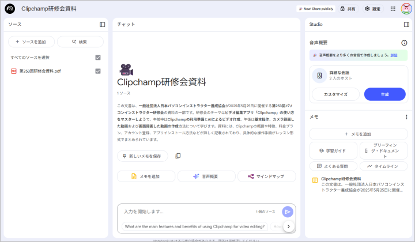Image resolution: width=415 pixels, height=242 pixels.
Task: Click the 詳細な会話 card title
Action: [x=339, y=73]
